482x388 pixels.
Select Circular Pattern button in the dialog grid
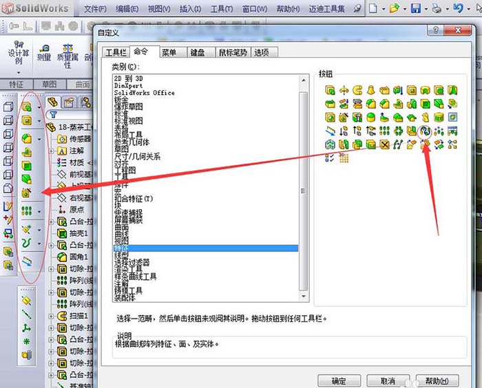[398, 131]
